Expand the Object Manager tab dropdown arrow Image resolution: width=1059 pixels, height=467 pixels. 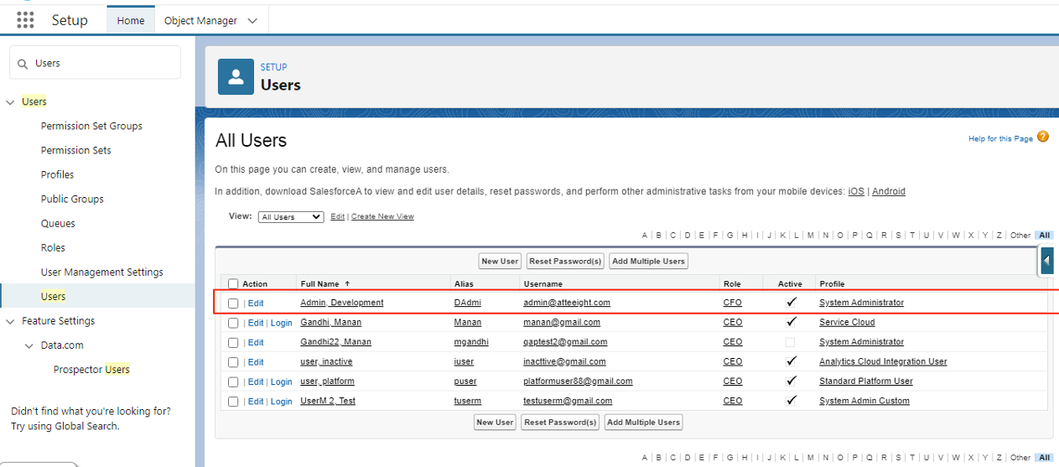tap(253, 21)
